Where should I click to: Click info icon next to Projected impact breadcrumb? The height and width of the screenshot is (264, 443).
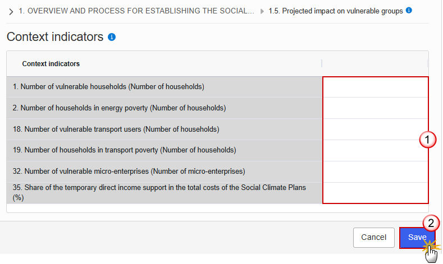(409, 11)
